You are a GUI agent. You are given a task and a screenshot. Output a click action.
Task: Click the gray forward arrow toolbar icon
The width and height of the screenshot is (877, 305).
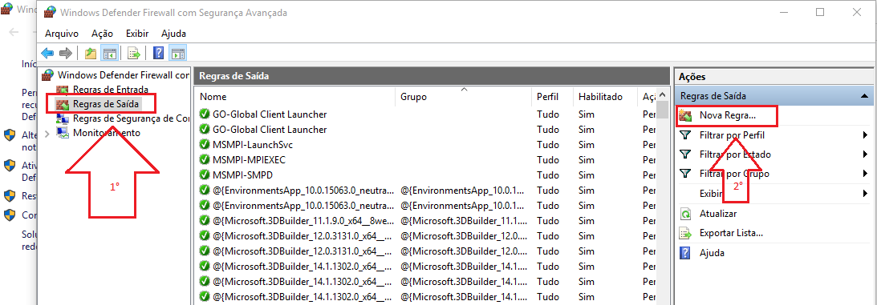66,53
